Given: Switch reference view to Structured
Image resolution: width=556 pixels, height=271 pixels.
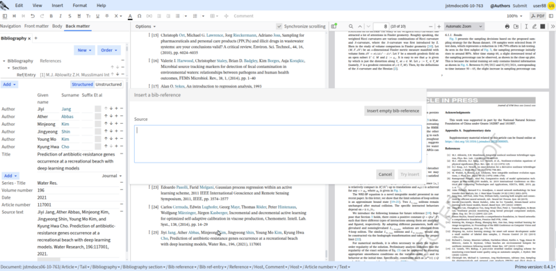Looking at the screenshot, I should pyautogui.click(x=82, y=84).
